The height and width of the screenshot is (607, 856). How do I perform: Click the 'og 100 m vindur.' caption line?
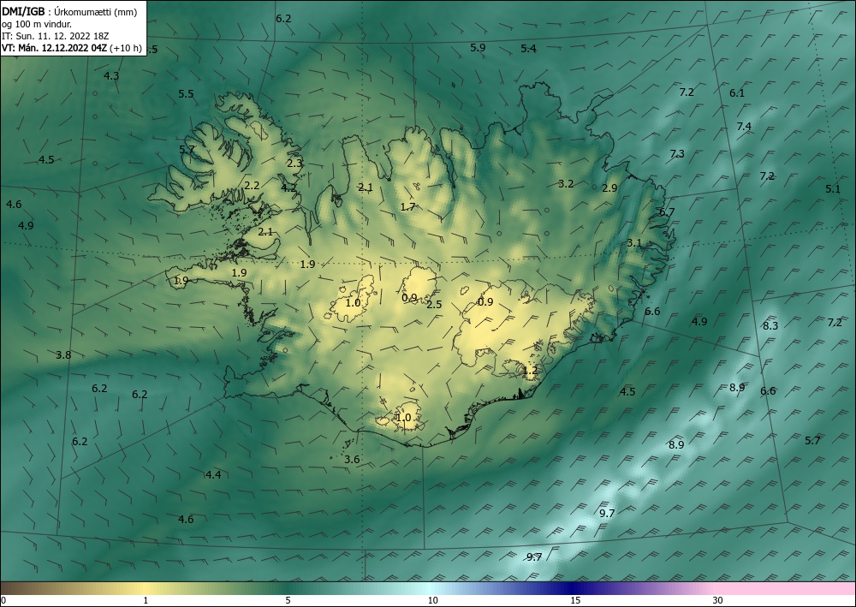(37, 24)
